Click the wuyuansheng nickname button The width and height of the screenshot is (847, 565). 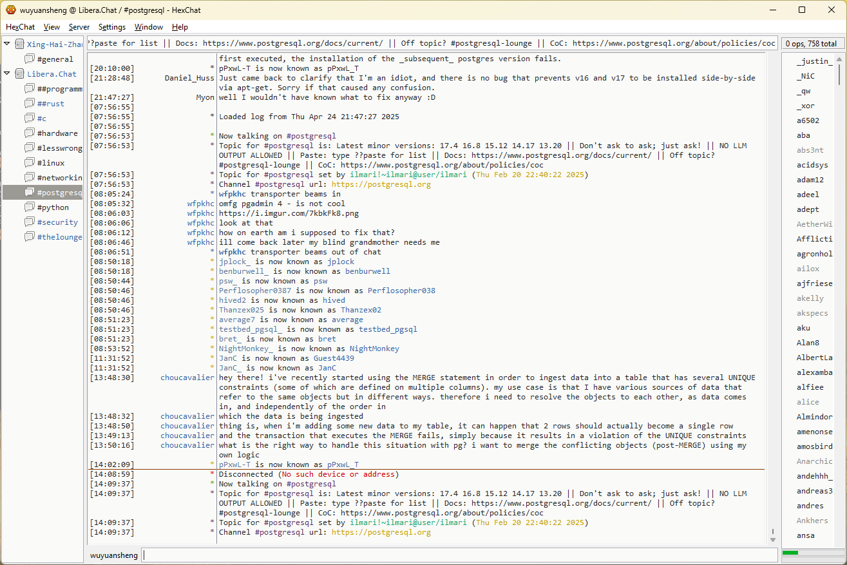coord(113,555)
